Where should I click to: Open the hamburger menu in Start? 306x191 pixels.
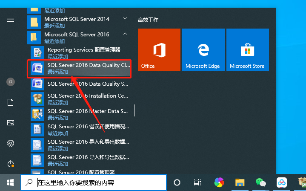coord(11,20)
